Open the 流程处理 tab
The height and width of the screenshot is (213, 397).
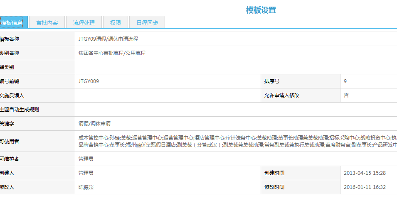click(x=84, y=23)
